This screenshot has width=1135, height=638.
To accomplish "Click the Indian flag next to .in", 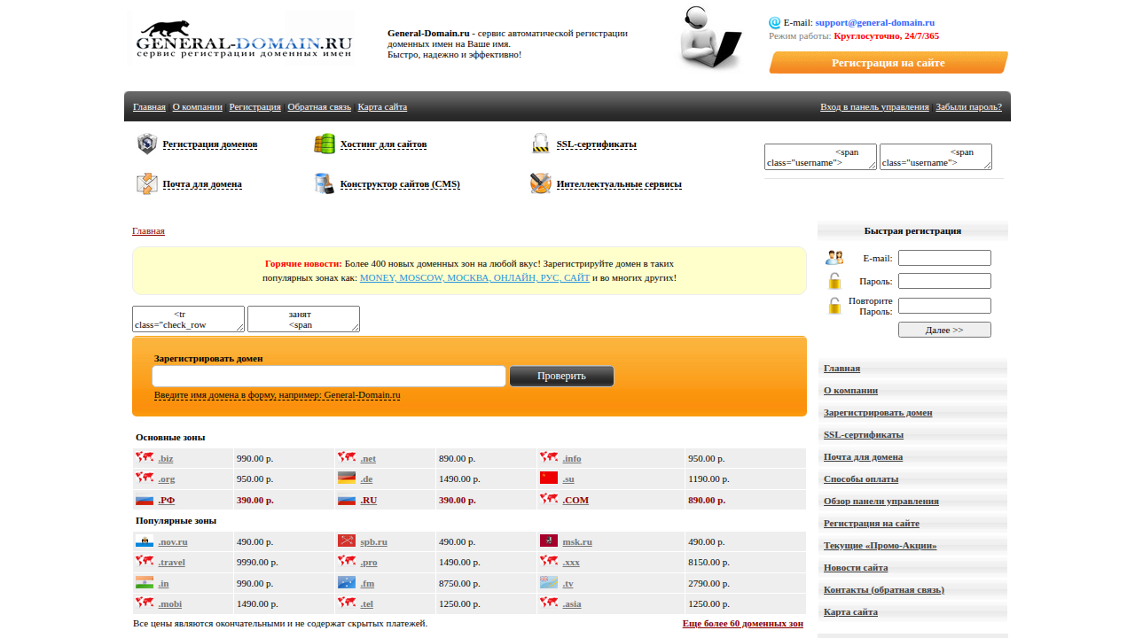I will click(x=145, y=582).
